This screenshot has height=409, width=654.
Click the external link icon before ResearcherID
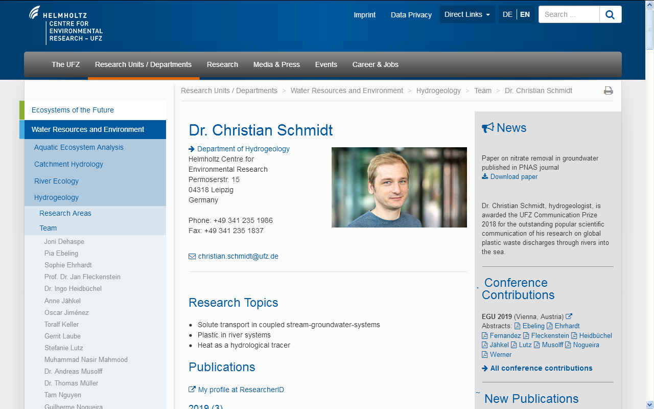(192, 390)
